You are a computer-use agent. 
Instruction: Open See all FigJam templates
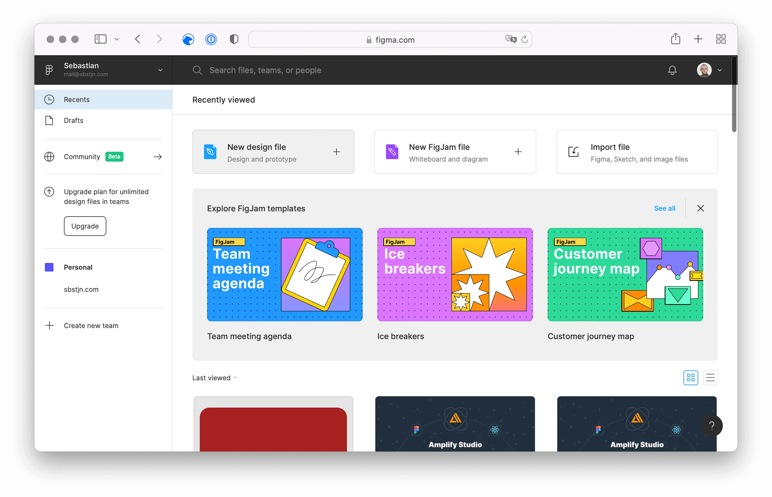(665, 208)
